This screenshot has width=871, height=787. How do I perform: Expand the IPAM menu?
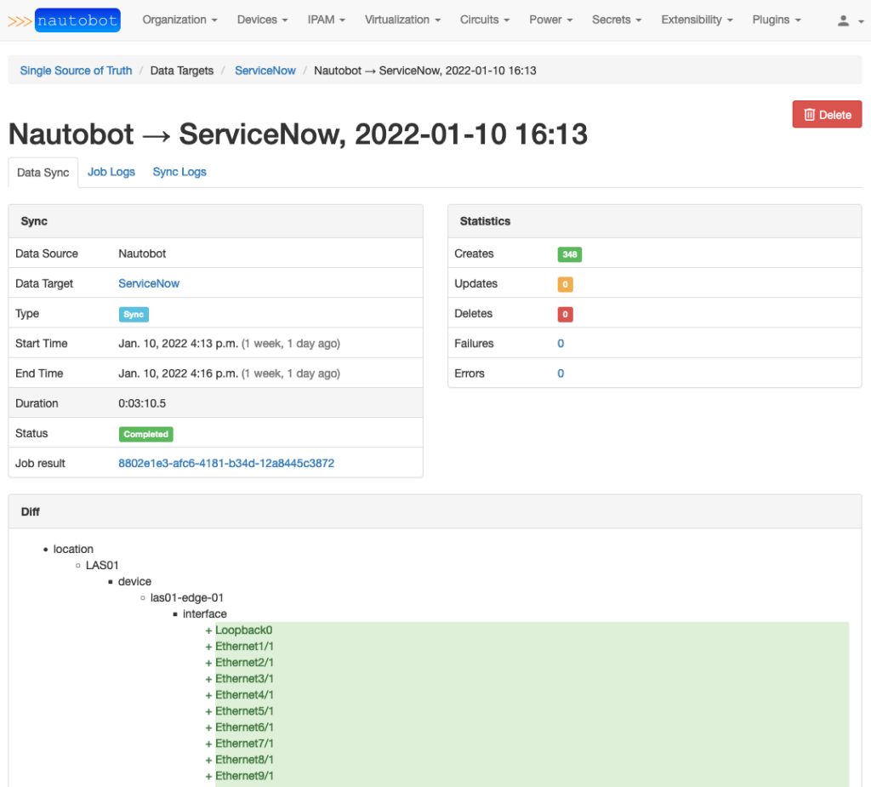point(326,20)
